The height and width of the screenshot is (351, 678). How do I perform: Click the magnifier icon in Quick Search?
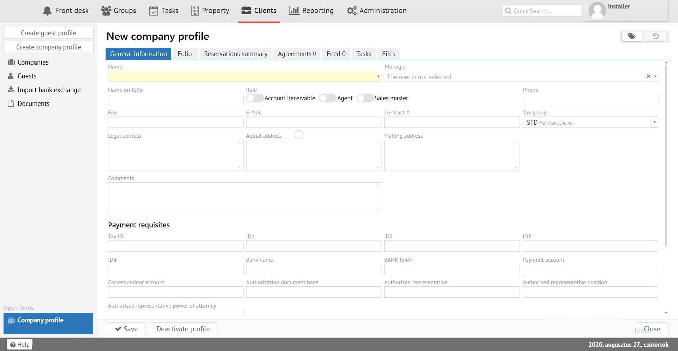pos(508,11)
